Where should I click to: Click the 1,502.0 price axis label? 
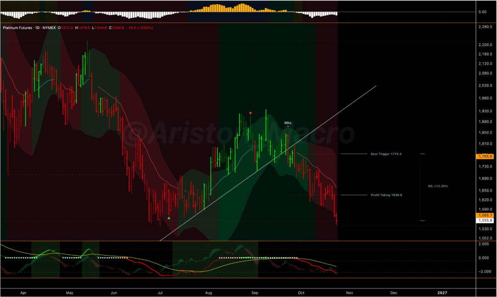[x=485, y=239]
